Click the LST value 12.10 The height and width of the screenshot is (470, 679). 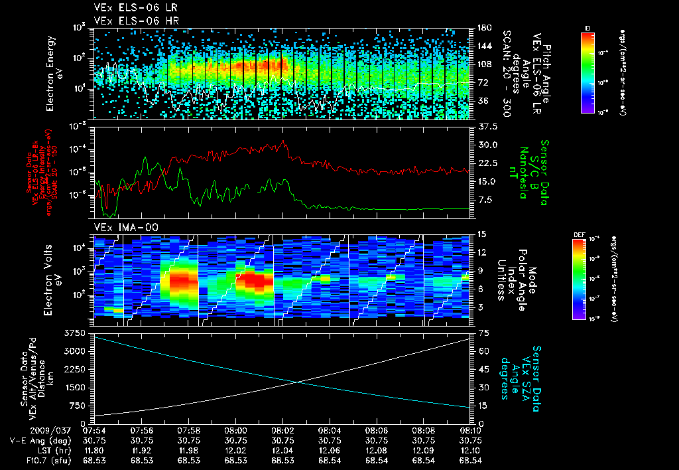471,451
